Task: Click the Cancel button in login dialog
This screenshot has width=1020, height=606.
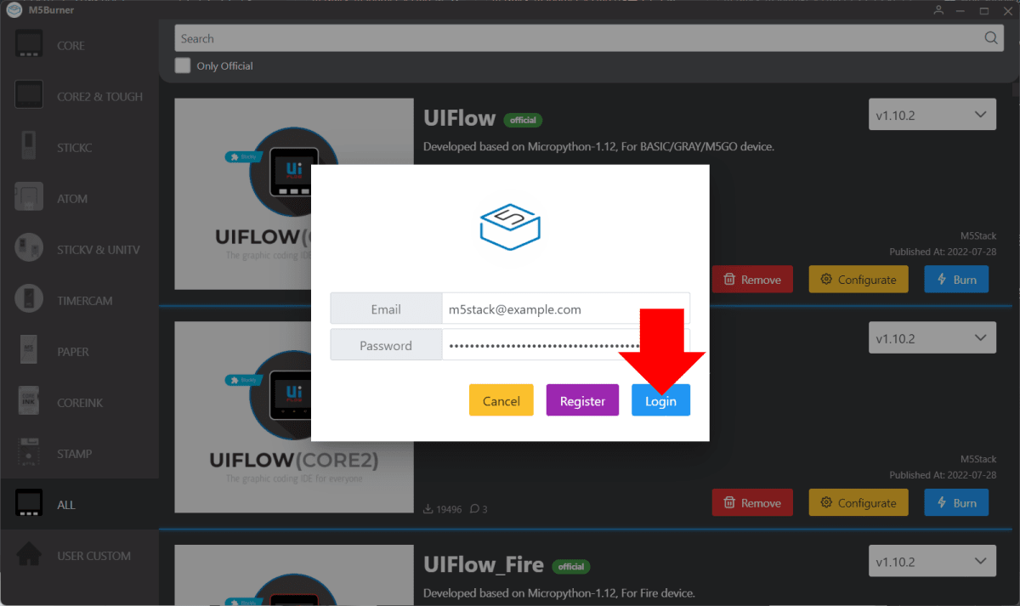Action: click(x=501, y=400)
